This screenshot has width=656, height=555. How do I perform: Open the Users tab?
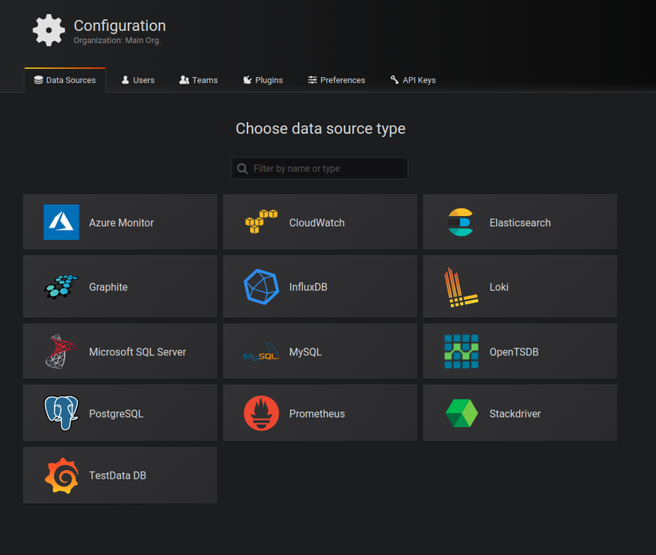click(138, 80)
